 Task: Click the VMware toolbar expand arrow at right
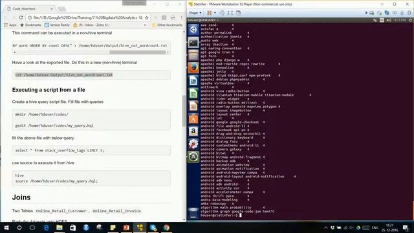pyautogui.click(x=366, y=13)
